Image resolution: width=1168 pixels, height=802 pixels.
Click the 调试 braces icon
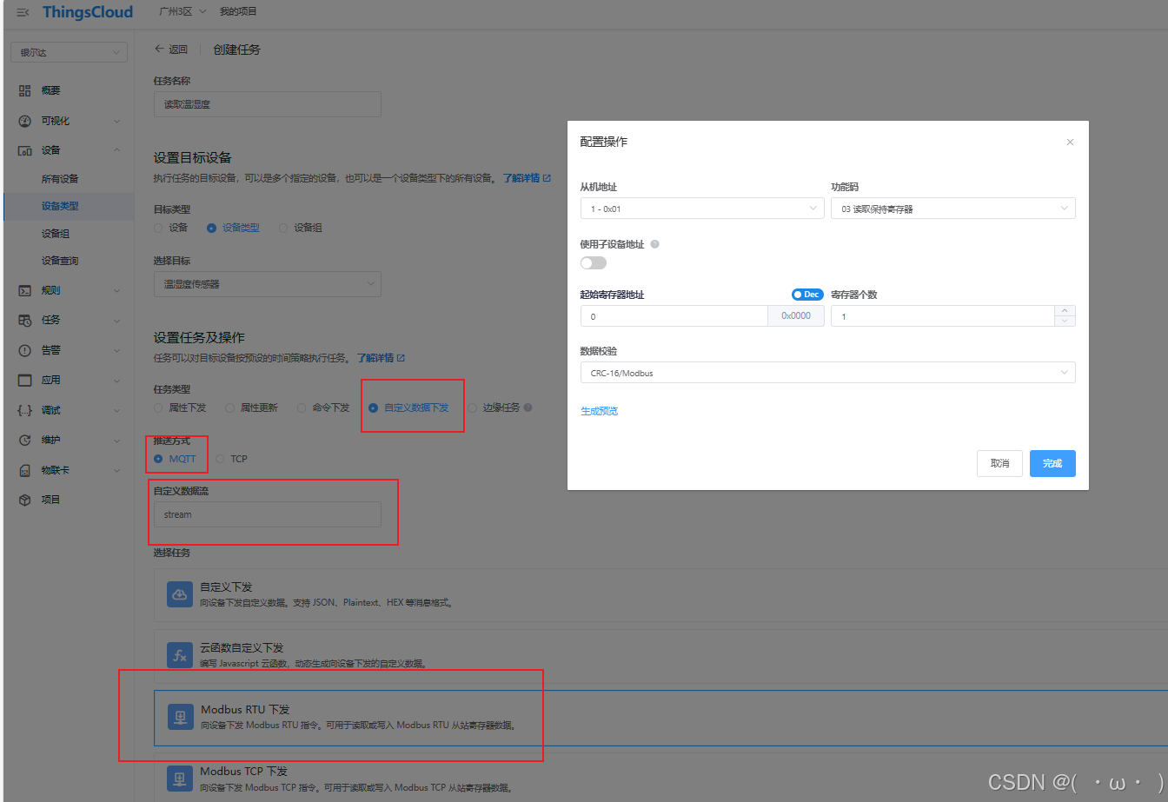pyautogui.click(x=25, y=410)
